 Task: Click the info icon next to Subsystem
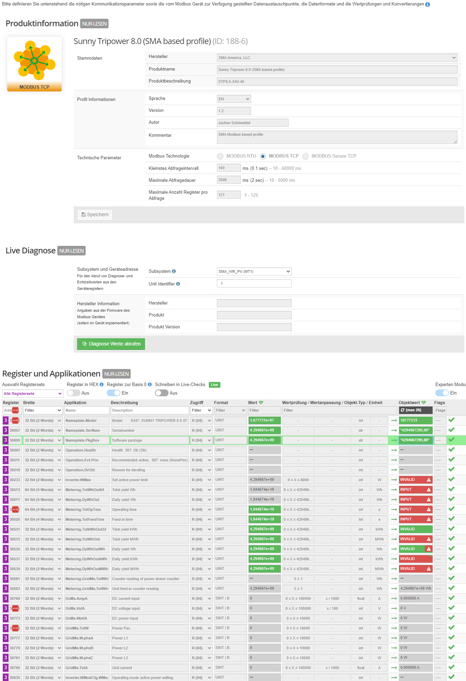(x=174, y=271)
